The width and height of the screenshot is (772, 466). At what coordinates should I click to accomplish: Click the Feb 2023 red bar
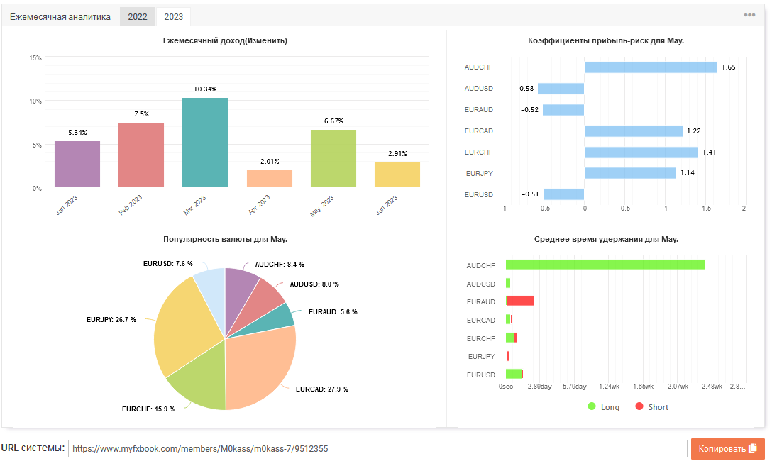tap(141, 155)
